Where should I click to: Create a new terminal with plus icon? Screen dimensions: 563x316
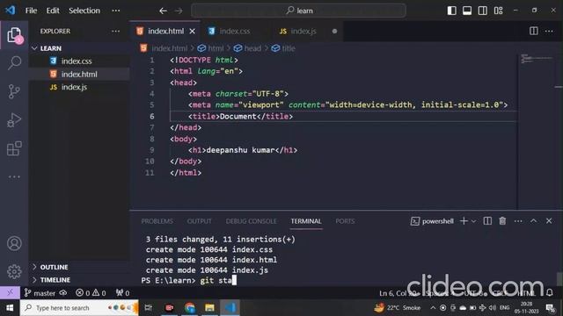click(464, 221)
